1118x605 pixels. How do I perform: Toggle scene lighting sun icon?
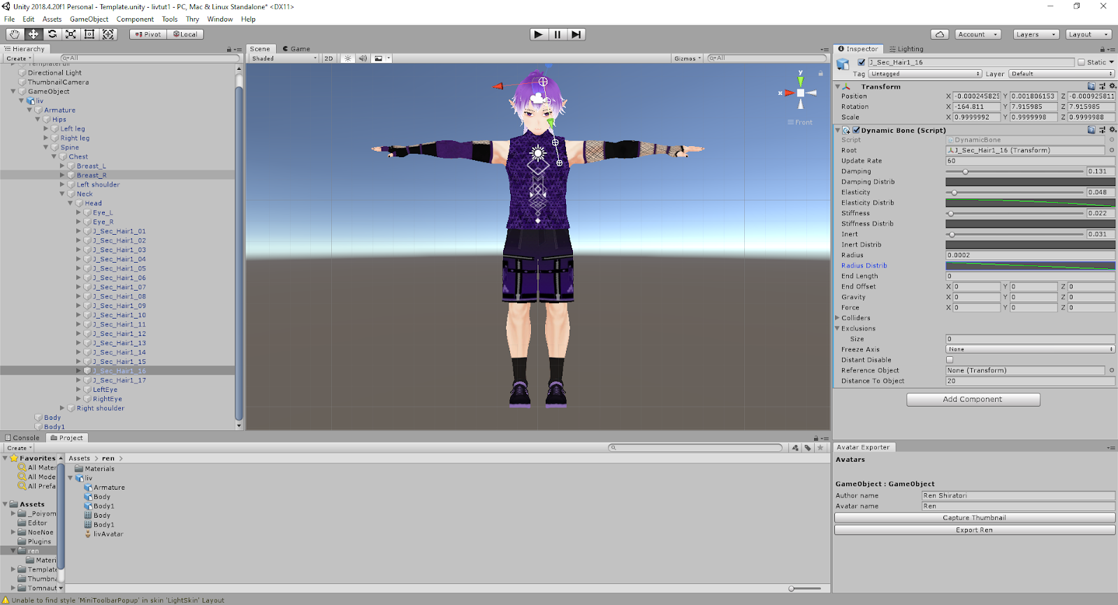coord(348,59)
